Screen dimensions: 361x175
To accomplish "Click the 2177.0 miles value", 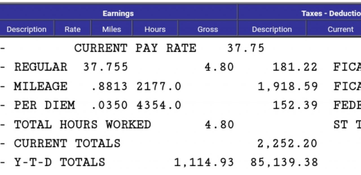I will pos(159,86).
